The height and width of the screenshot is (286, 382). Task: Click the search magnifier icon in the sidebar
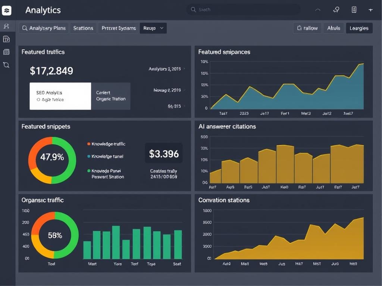(6, 65)
